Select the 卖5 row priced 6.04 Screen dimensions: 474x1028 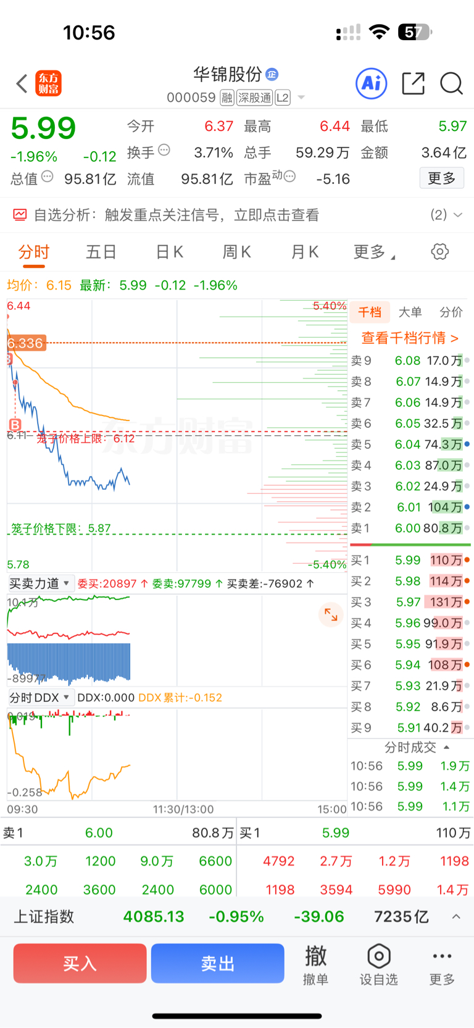410,444
